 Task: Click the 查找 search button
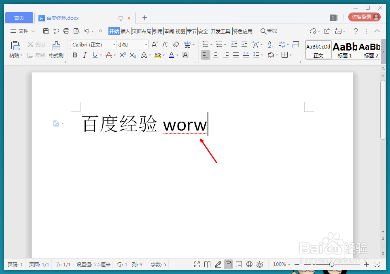click(x=269, y=31)
